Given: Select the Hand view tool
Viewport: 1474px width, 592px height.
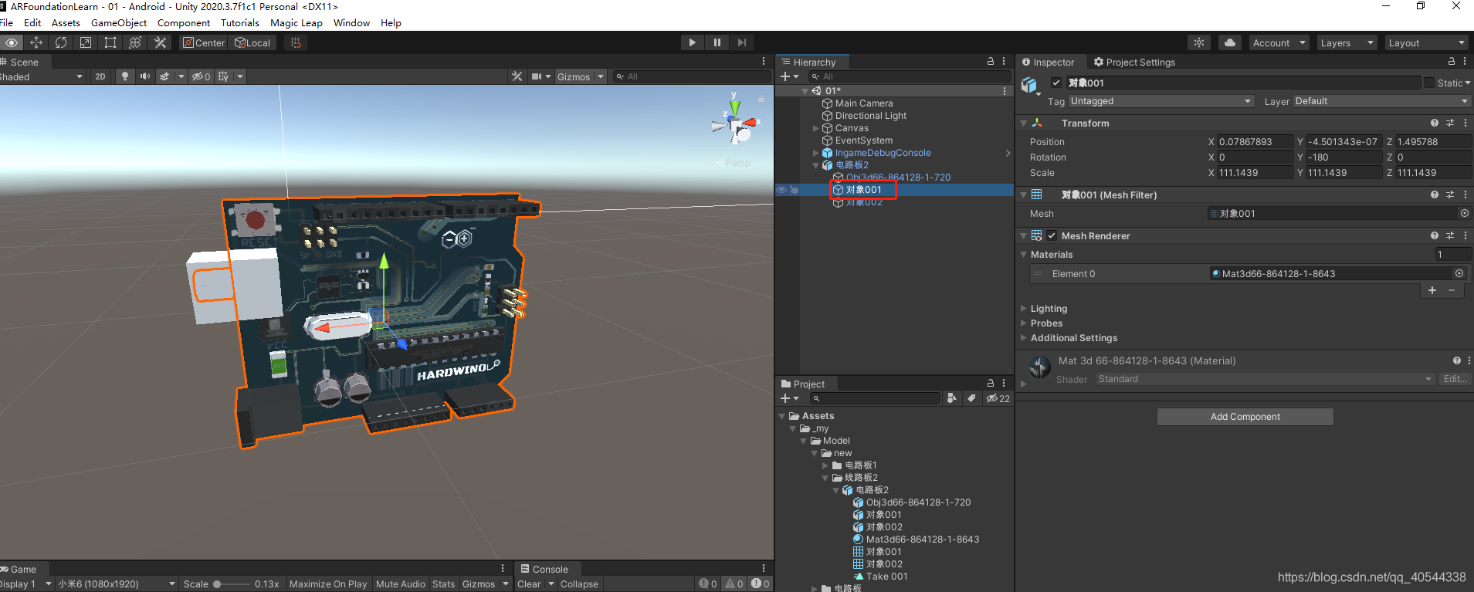Looking at the screenshot, I should coord(12,42).
